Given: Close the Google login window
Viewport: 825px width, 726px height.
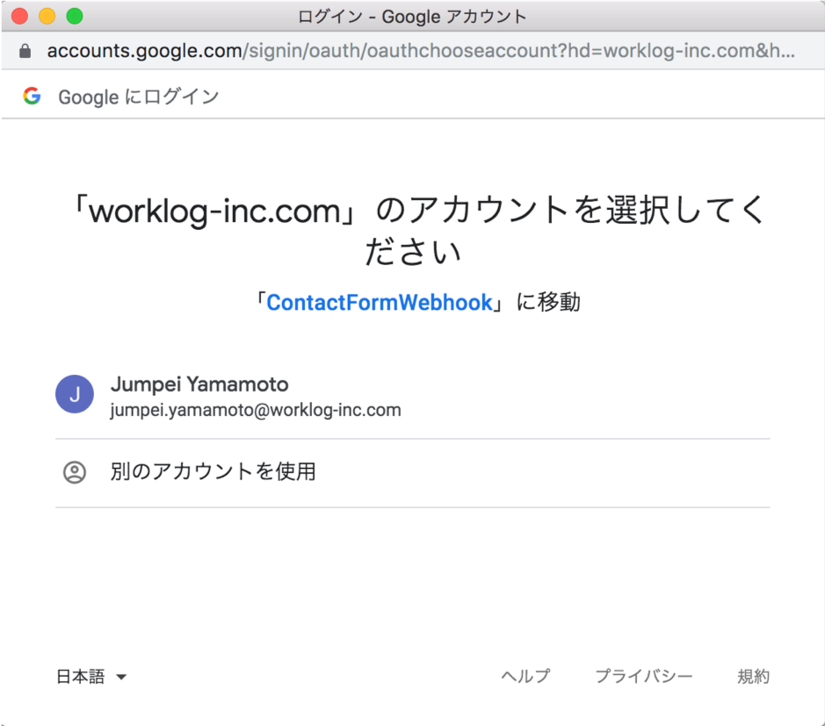Looking at the screenshot, I should point(19,16).
